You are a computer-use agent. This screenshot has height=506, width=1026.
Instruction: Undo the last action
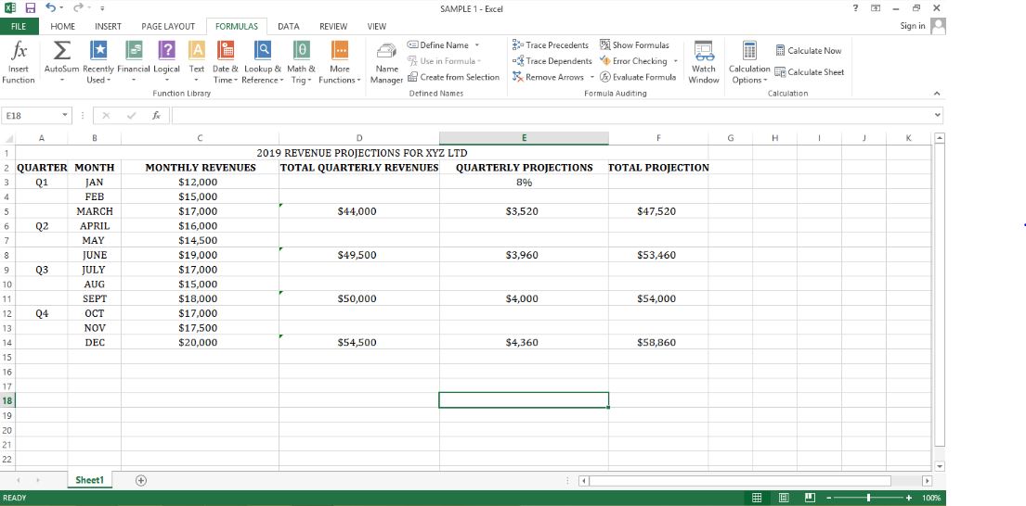(x=50, y=8)
